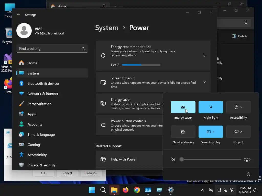Open Time & language settings
The height and width of the screenshot is (196, 262).
point(52,134)
